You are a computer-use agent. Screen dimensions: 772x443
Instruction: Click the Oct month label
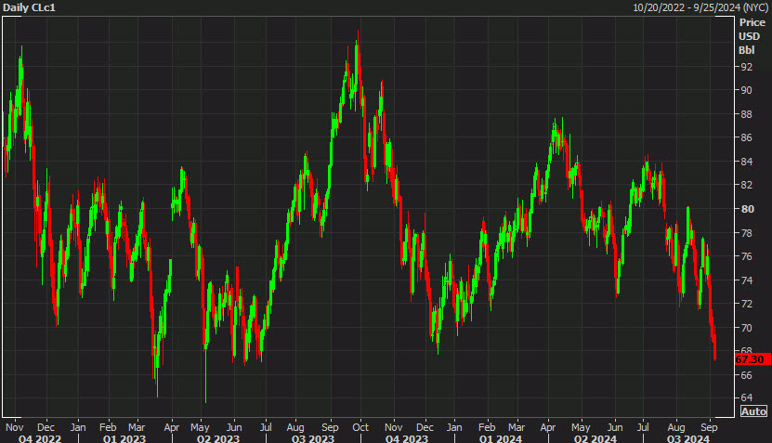pos(360,427)
